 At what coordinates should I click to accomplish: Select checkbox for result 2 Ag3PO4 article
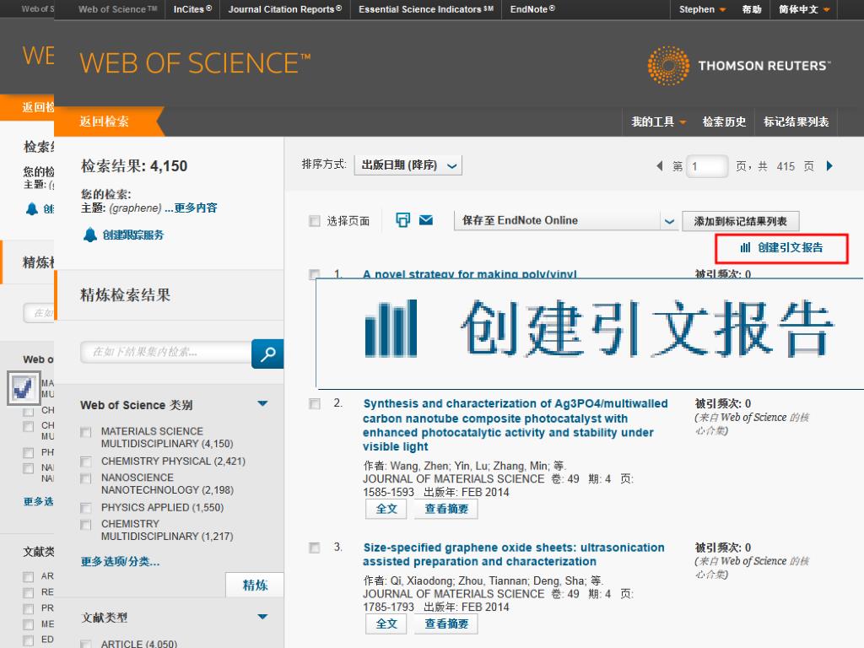(315, 404)
